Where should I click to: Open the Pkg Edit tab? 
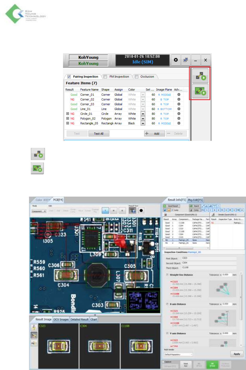tap(195, 200)
